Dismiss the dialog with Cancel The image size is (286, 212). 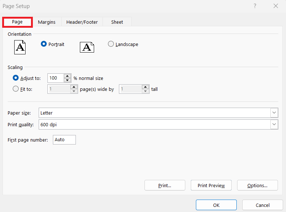coord(263,205)
